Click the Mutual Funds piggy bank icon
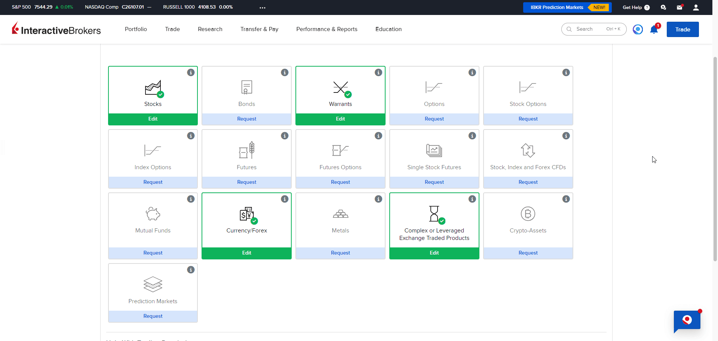This screenshot has width=718, height=341. point(153,214)
